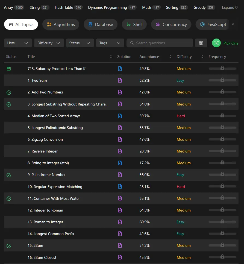Open solution icon for 3. Longest Substring row
Image resolution: width=244 pixels, height=264 pixels.
(x=120, y=104)
